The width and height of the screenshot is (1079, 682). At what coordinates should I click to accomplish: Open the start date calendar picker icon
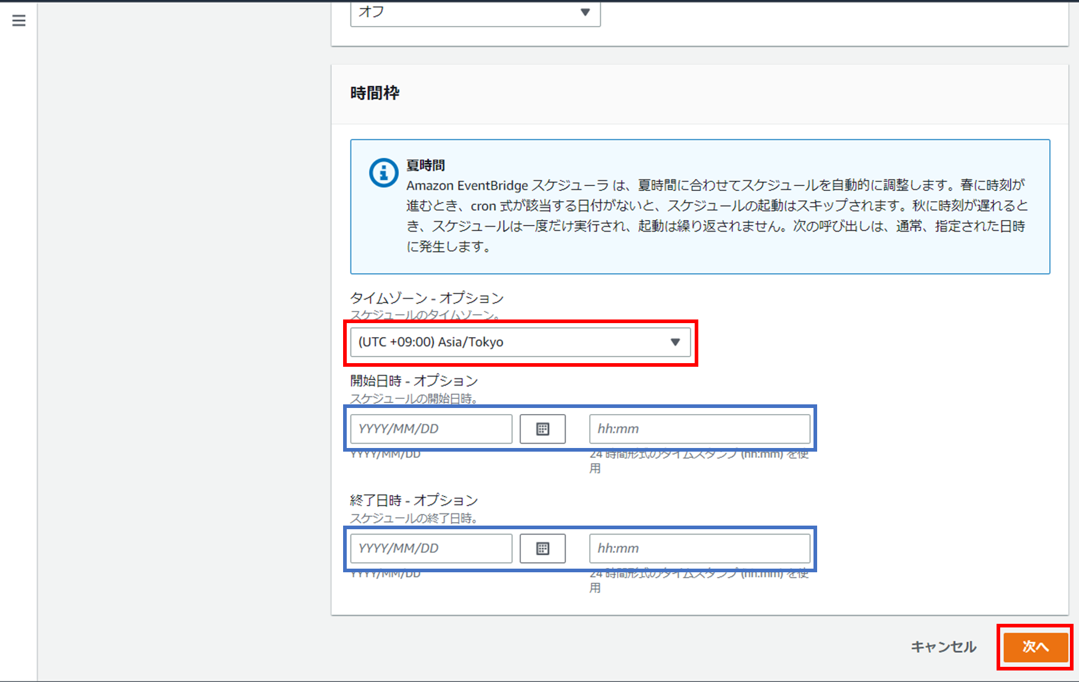click(x=542, y=429)
